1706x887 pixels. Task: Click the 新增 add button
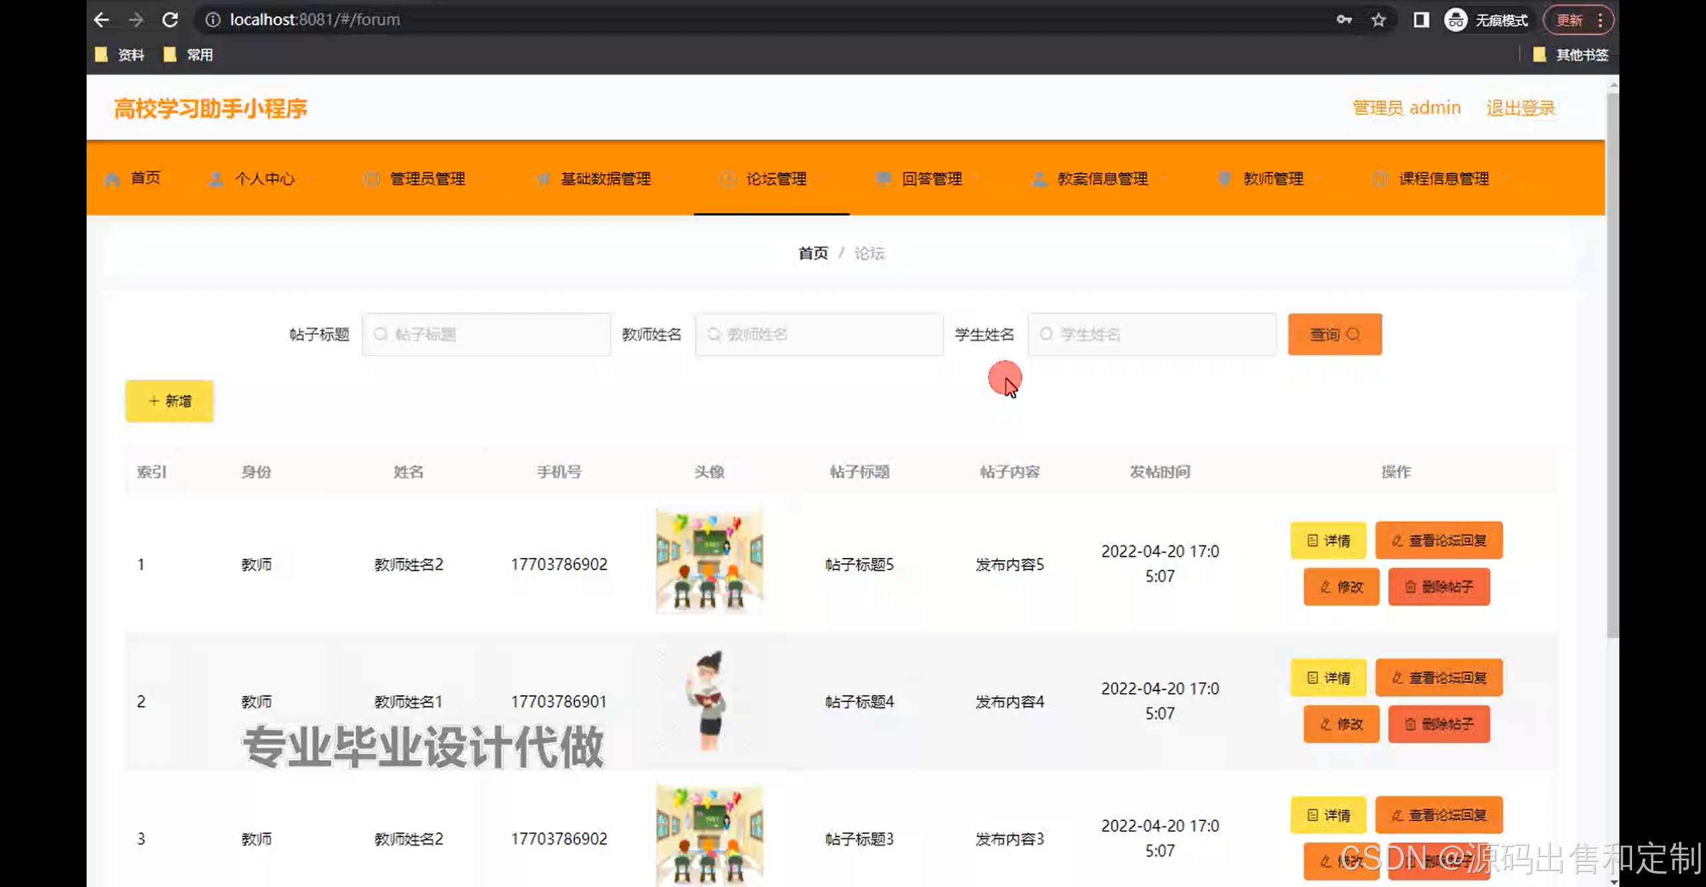tap(169, 401)
